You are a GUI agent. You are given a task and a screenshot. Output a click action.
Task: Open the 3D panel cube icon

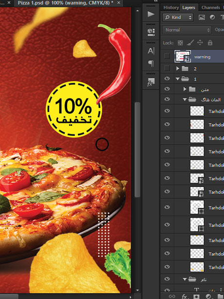coord(151,32)
